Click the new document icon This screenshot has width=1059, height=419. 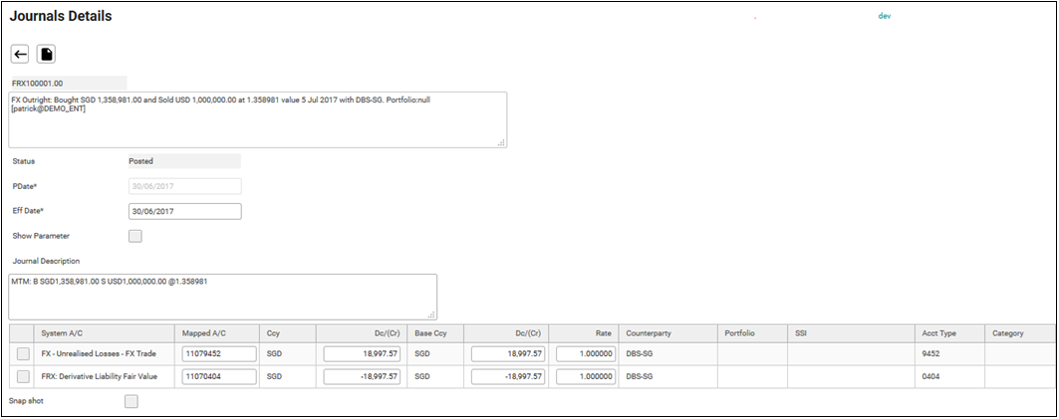tap(46, 55)
